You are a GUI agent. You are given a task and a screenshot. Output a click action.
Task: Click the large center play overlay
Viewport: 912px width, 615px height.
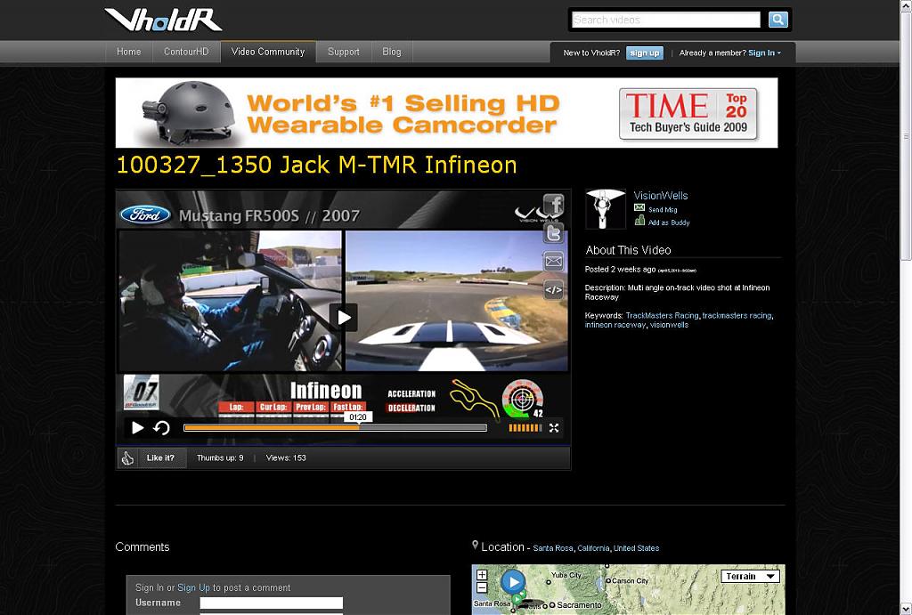click(x=343, y=317)
